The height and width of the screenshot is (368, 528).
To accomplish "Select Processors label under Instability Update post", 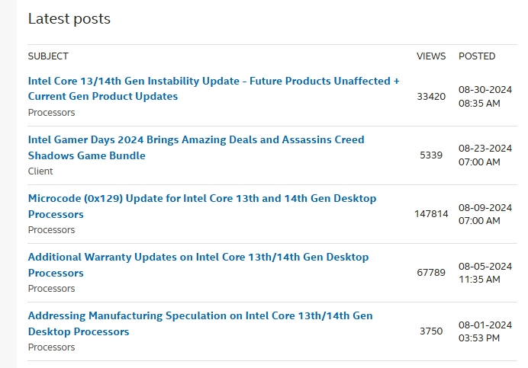I will click(51, 113).
